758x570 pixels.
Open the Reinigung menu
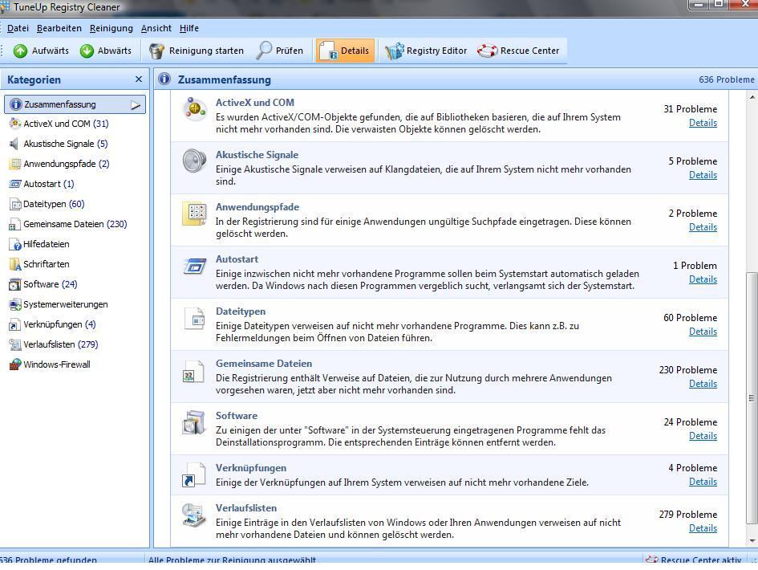tap(111, 28)
